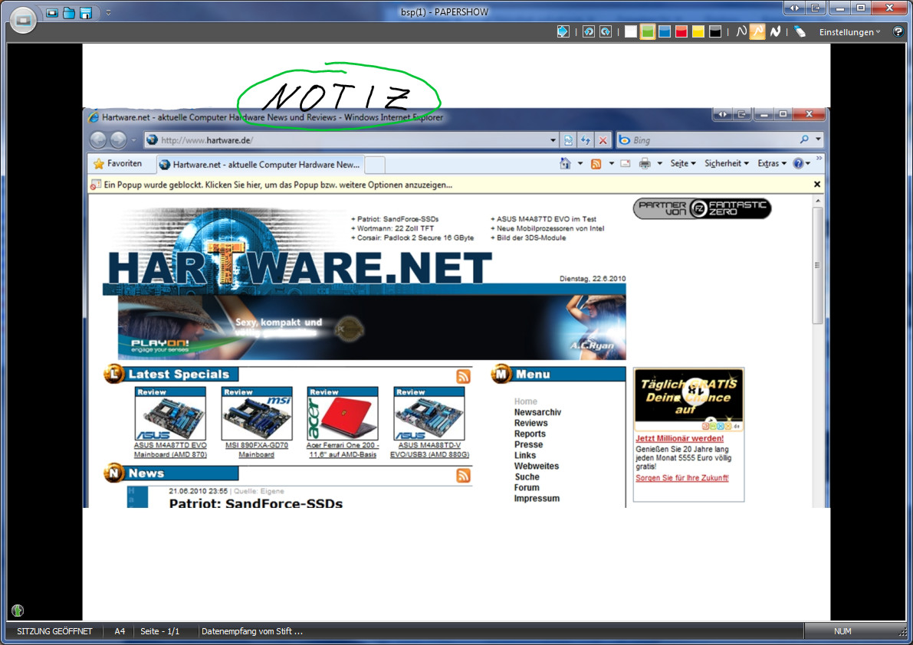Click the magnifier search icon
Screen dimensions: 913x645
804,139
